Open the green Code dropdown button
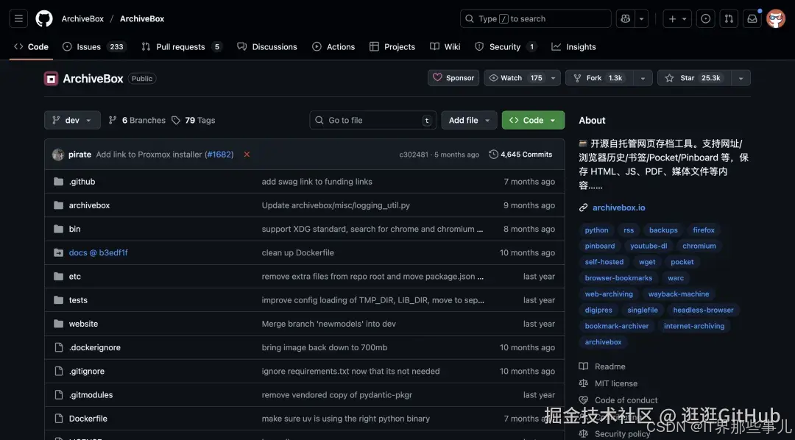This screenshot has width=795, height=440. click(x=533, y=120)
